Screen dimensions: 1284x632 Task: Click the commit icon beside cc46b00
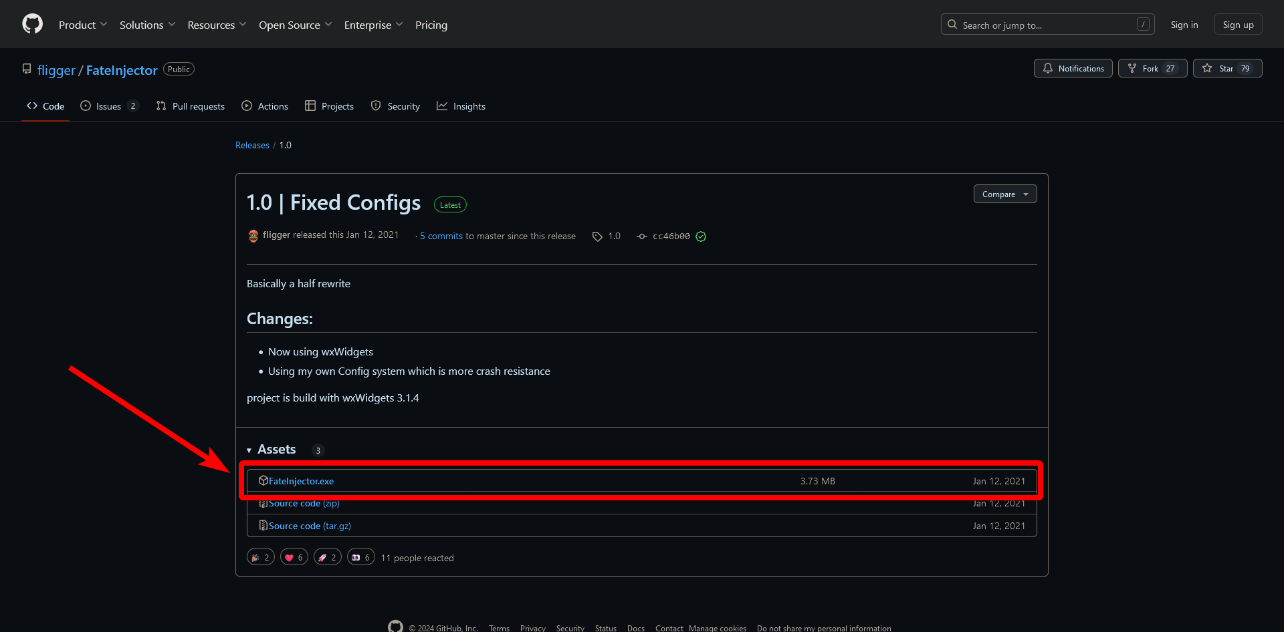(x=642, y=236)
